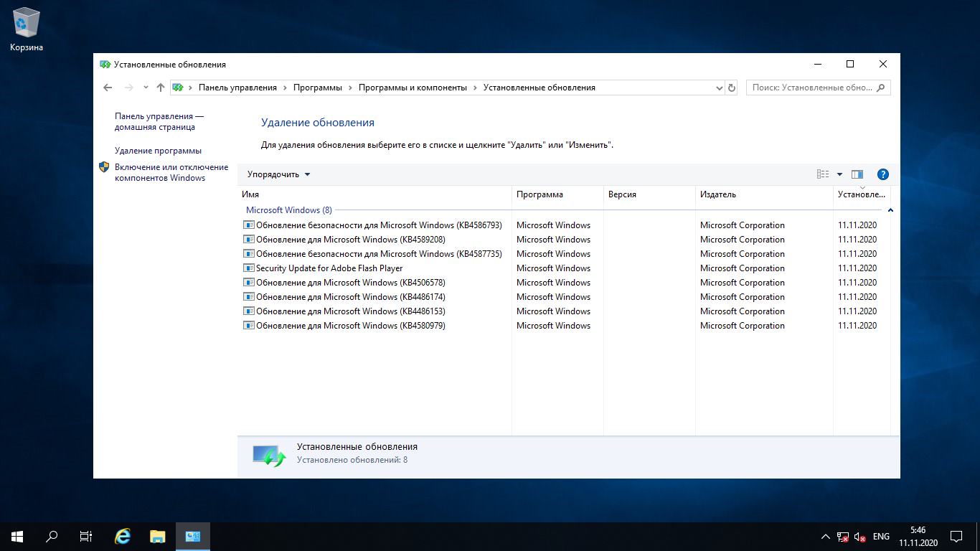This screenshot has height=551, width=980.
Task: Click the Программы и компоненты breadcrumb
Action: (x=413, y=88)
